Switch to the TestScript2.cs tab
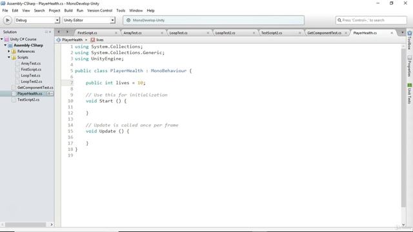 pyautogui.click(x=272, y=33)
